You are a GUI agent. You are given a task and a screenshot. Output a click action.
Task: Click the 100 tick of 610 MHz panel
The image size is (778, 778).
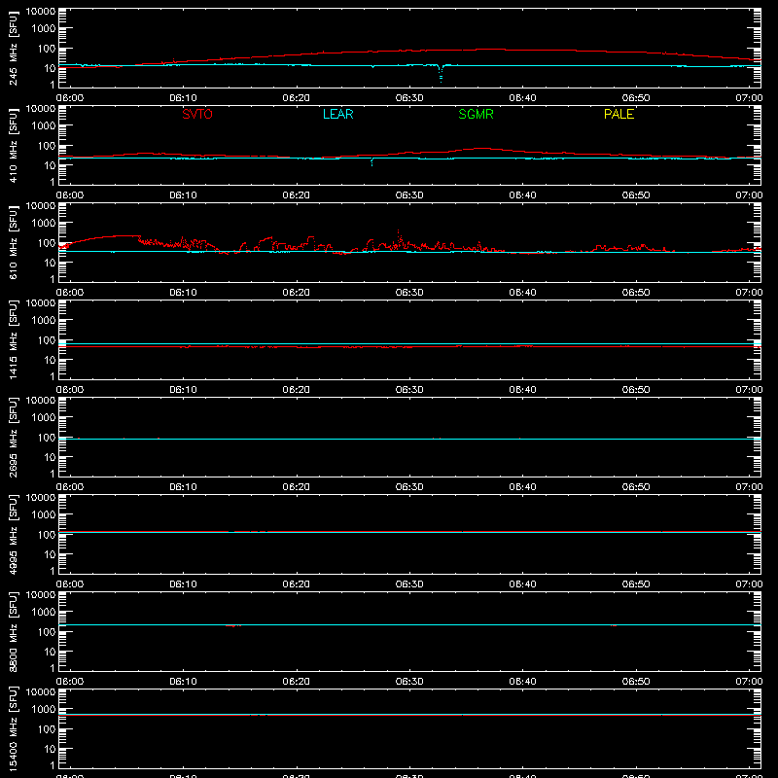pos(47,243)
